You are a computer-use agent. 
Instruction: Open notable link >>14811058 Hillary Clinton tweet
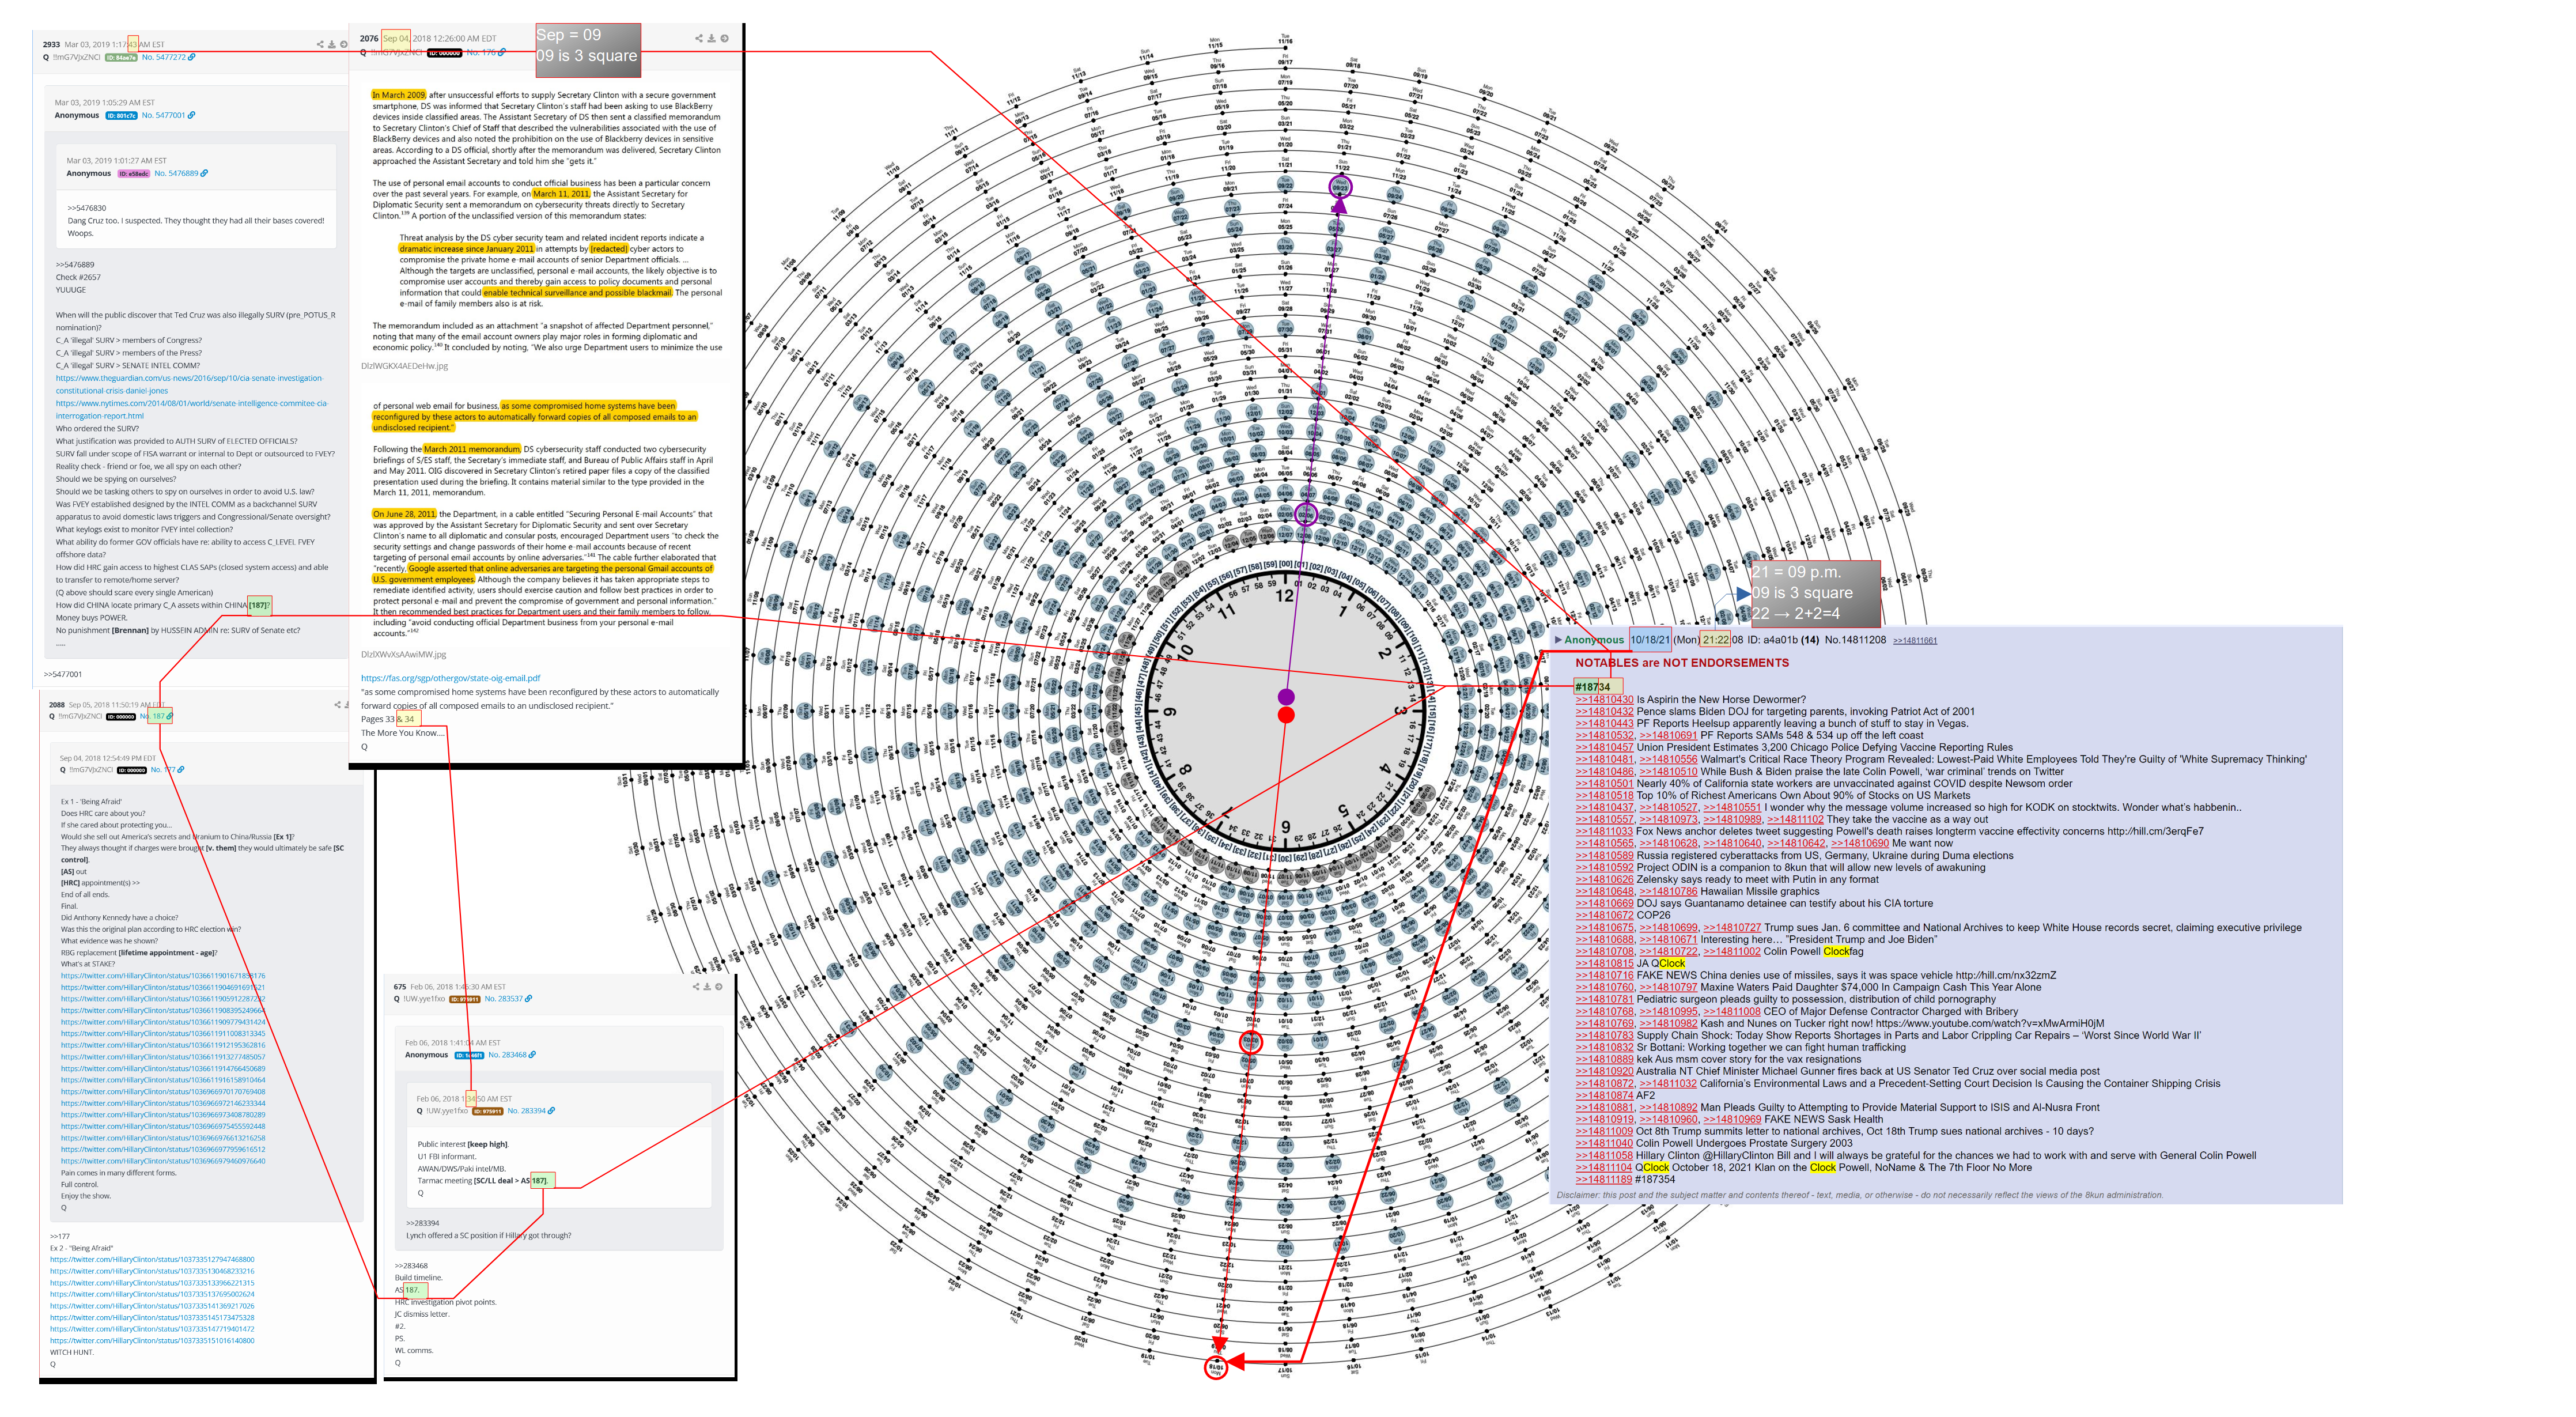[1604, 1155]
